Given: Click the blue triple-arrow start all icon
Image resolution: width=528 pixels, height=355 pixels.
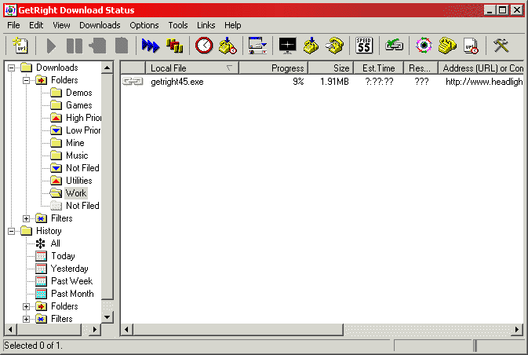Looking at the screenshot, I should 150,46.
